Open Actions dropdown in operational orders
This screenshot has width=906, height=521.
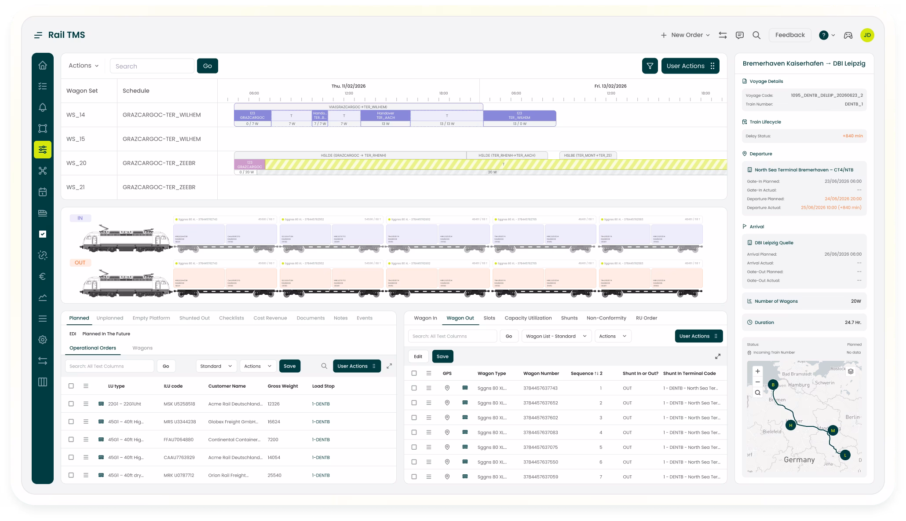pos(258,366)
